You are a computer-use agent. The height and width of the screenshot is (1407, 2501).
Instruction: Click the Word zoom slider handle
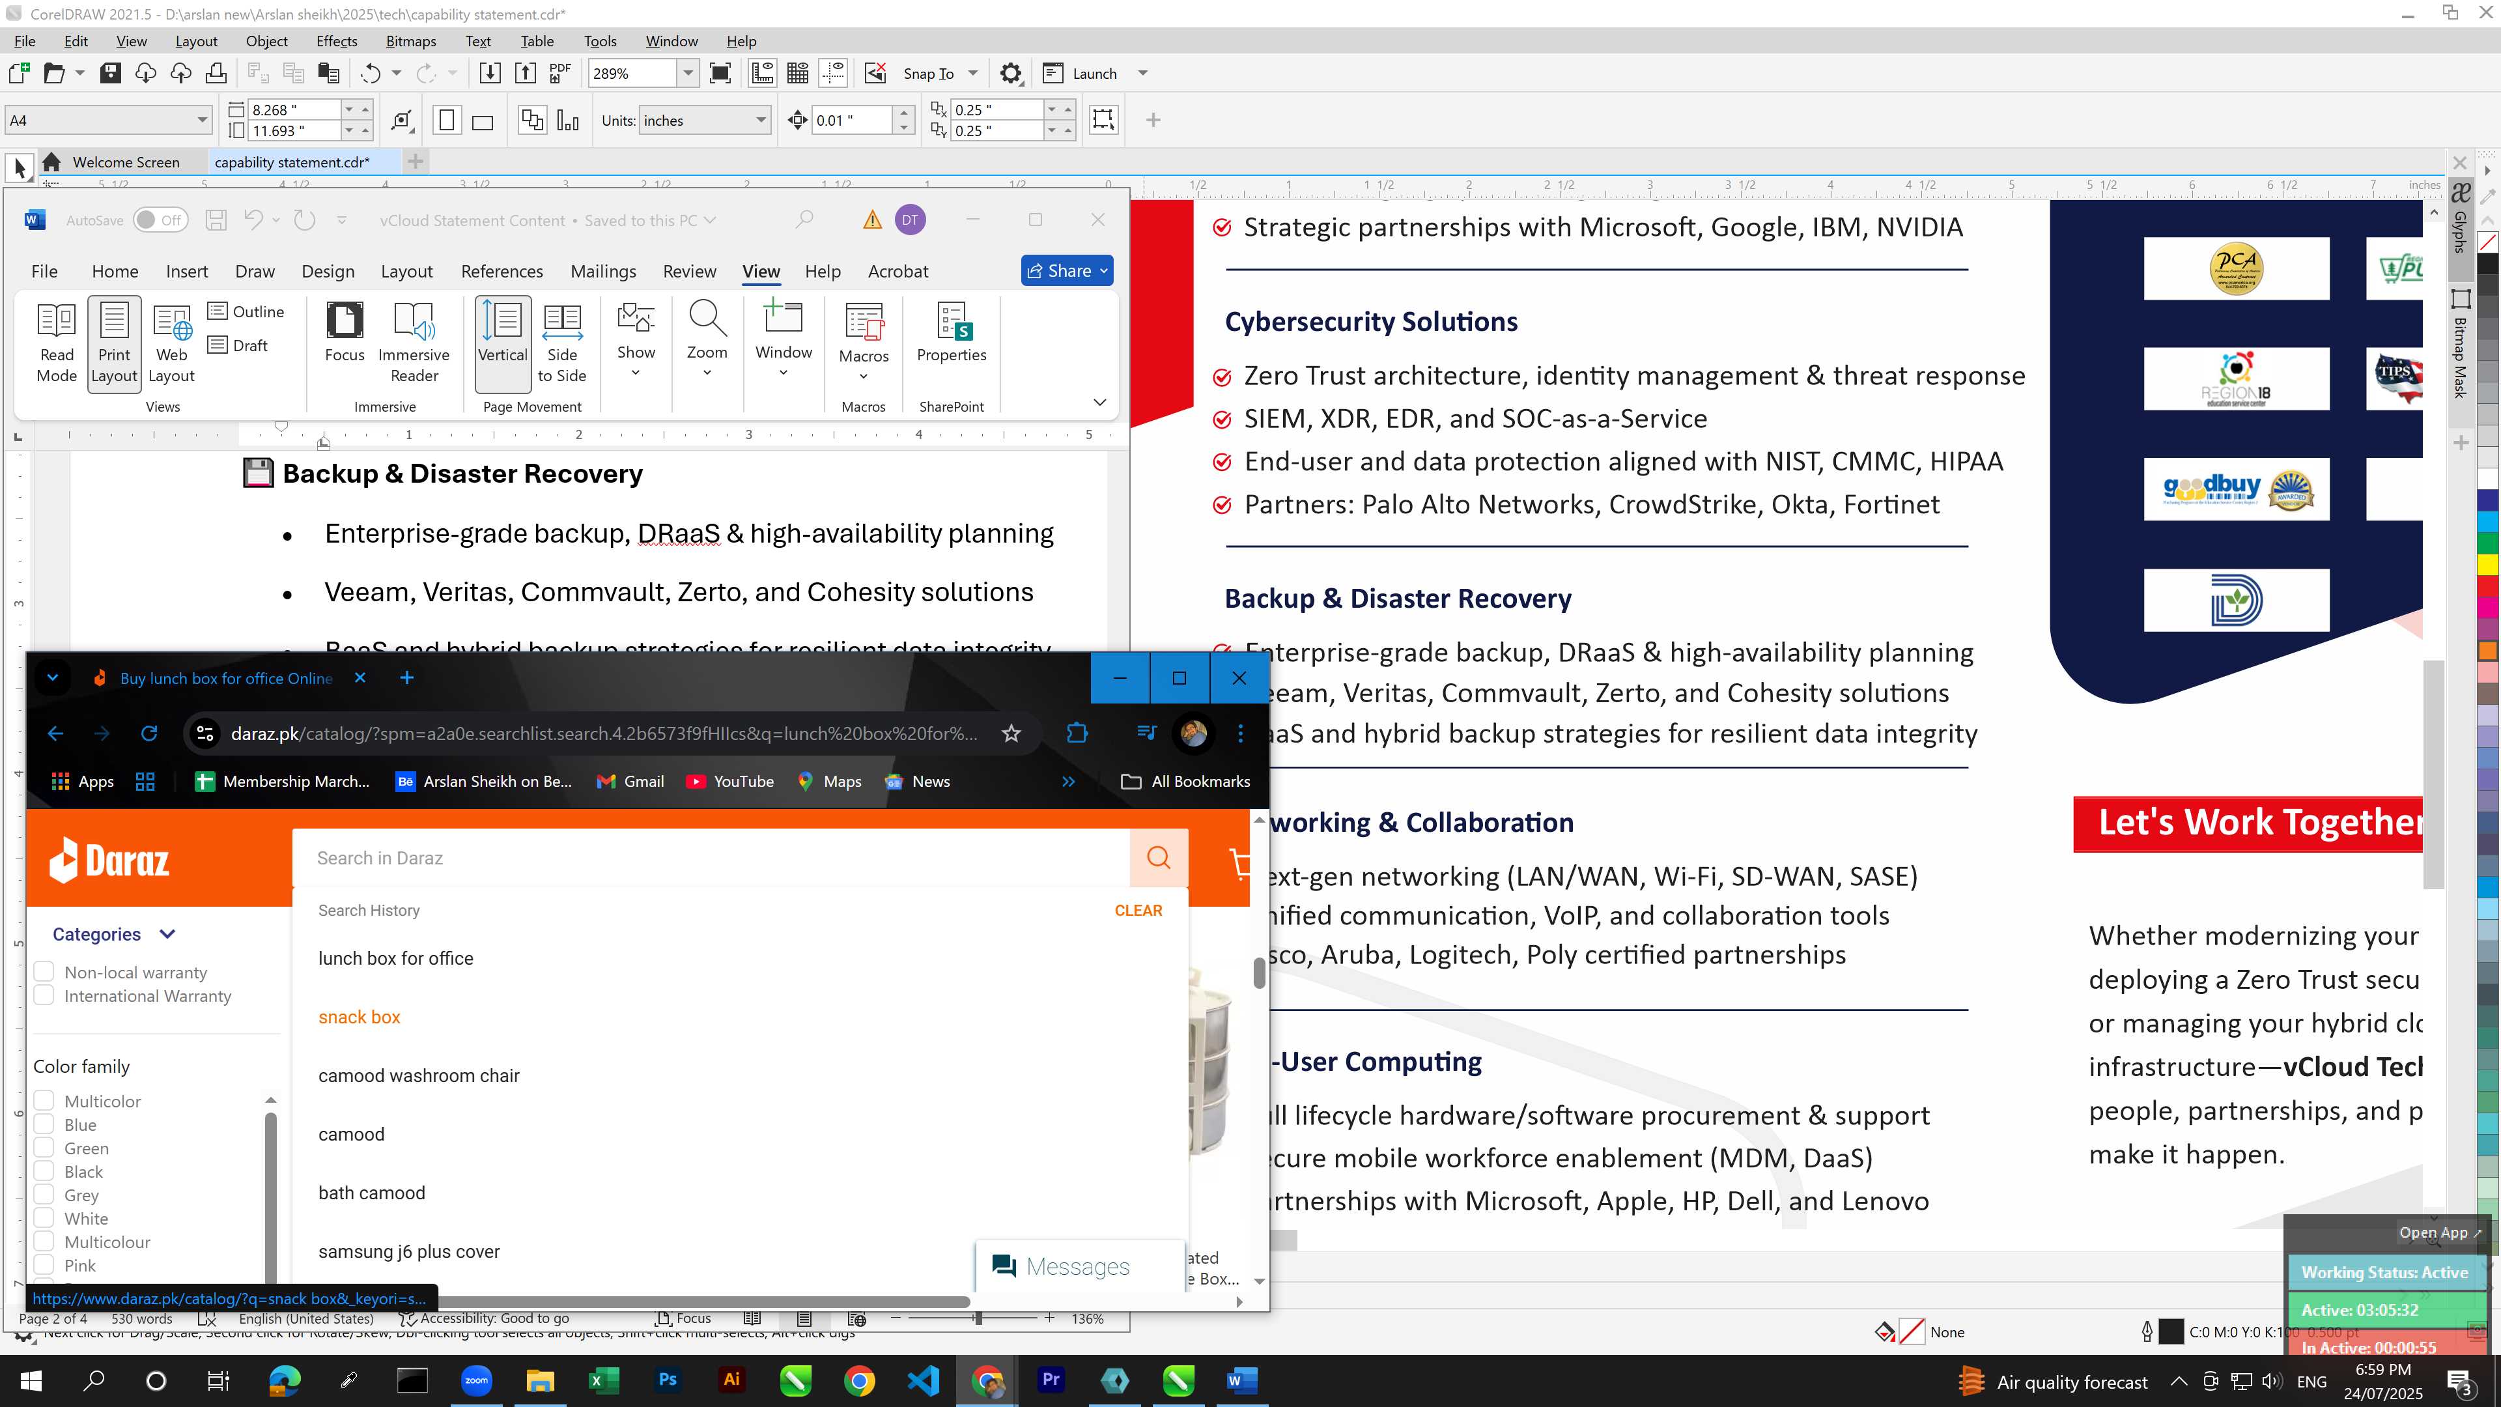coord(978,1318)
